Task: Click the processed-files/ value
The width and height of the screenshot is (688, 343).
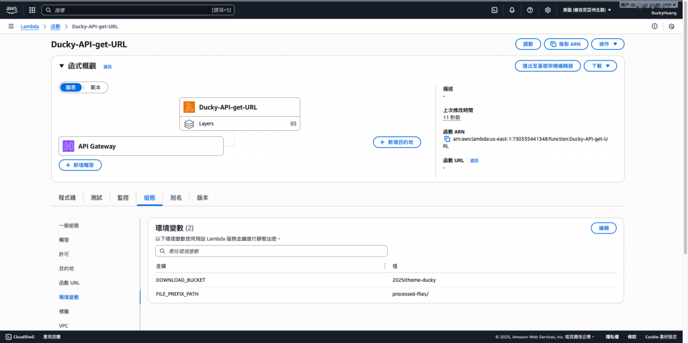Action: click(411, 294)
